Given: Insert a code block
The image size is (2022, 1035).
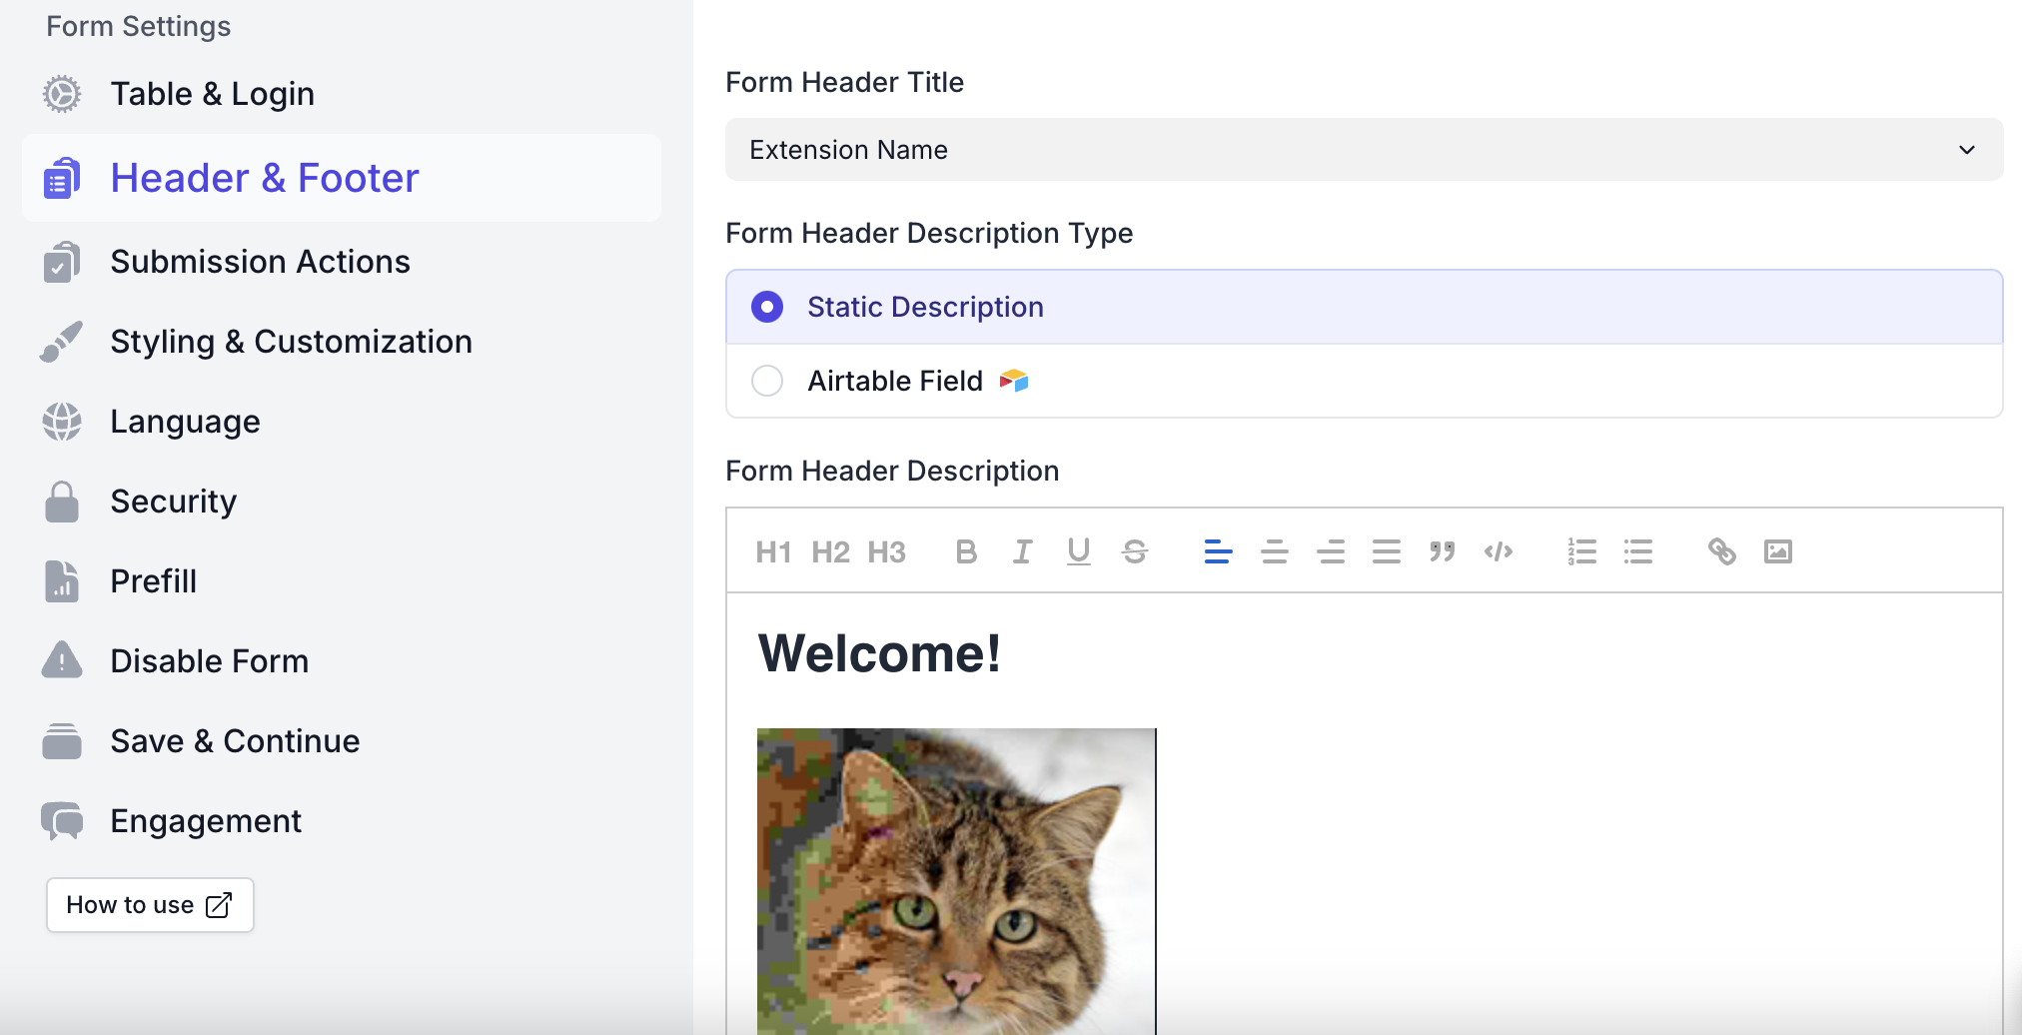Looking at the screenshot, I should (1498, 551).
